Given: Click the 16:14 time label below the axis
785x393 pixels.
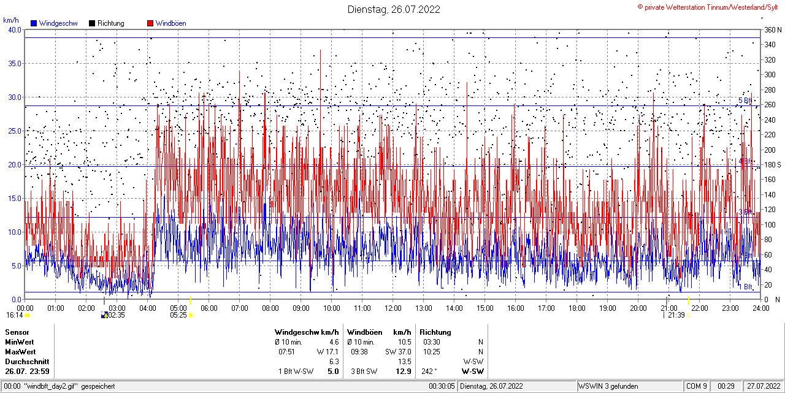Looking at the screenshot, I should point(15,315).
